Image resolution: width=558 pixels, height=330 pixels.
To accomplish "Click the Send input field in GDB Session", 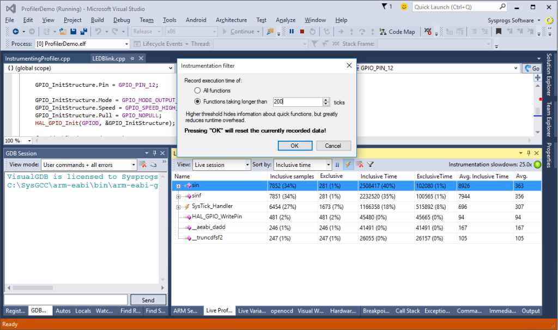I will tap(65, 299).
